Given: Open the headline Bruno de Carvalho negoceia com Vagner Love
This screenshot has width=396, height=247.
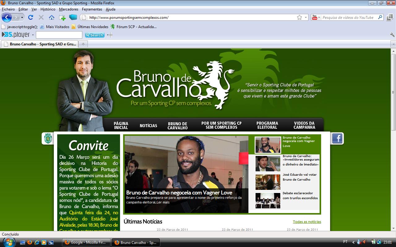Looking at the screenshot, I should tap(179, 193).
